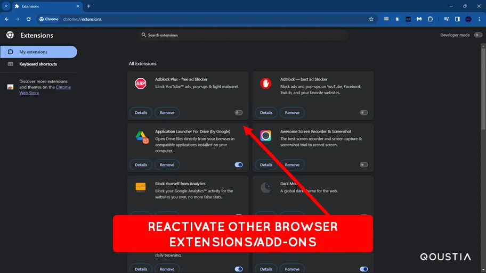Click the Dark Mode moon icon
Viewport: 486px width, 273px height.
pos(265,187)
